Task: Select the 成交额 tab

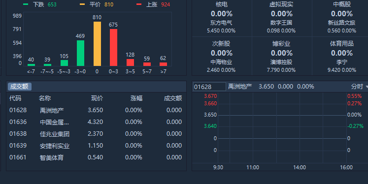Action: [20, 87]
